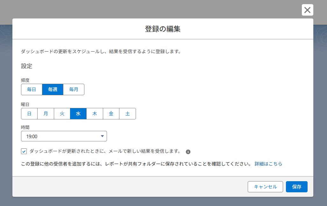The image size is (327, 206).
Task: Click the info icon beside the email checkbox
Action: [188, 152]
